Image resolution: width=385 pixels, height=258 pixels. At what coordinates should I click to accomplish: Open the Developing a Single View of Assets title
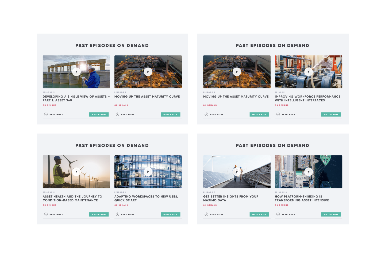76,98
